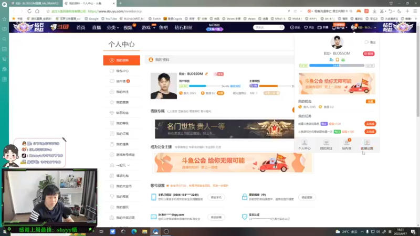Click the 钻石粉丝 item in the nav bar
This screenshot has width=420, height=236.
[183, 28]
